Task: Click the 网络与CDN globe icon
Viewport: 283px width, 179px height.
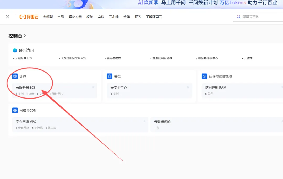Action: [x=15, y=110]
